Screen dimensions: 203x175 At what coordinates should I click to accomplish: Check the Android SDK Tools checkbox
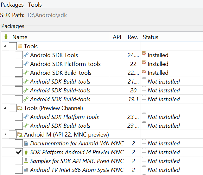19,55
